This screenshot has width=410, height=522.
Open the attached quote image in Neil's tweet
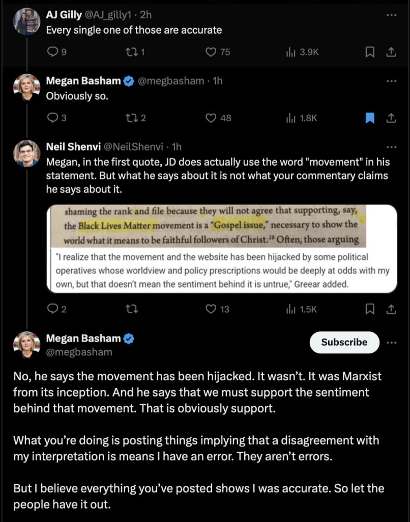tap(222, 249)
